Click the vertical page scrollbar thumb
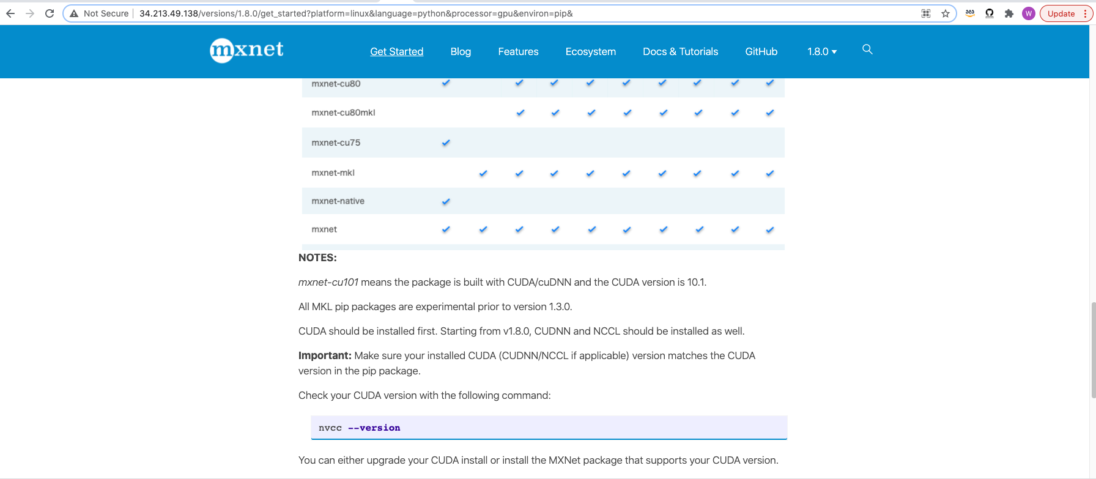This screenshot has width=1096, height=479. 1093,350
